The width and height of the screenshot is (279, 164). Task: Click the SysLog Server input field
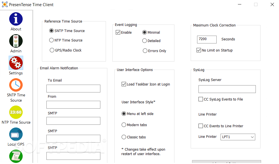(x=227, y=89)
